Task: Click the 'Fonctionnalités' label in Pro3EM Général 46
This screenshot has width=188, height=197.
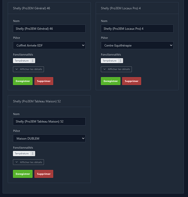Action: pyautogui.click(x=23, y=54)
